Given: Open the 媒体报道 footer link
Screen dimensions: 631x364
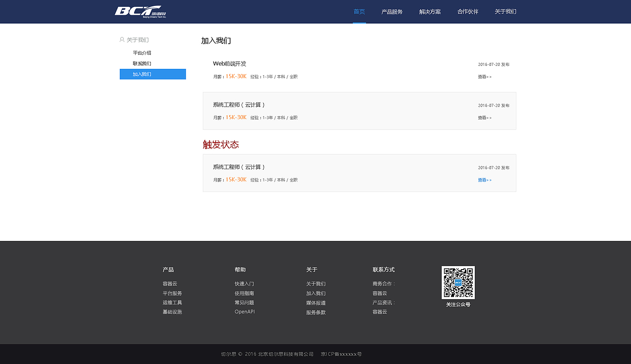Looking at the screenshot, I should pyautogui.click(x=315, y=303).
